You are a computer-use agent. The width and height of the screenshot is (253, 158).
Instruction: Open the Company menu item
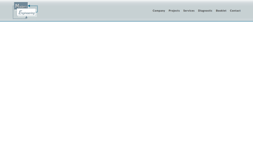pyautogui.click(x=159, y=11)
